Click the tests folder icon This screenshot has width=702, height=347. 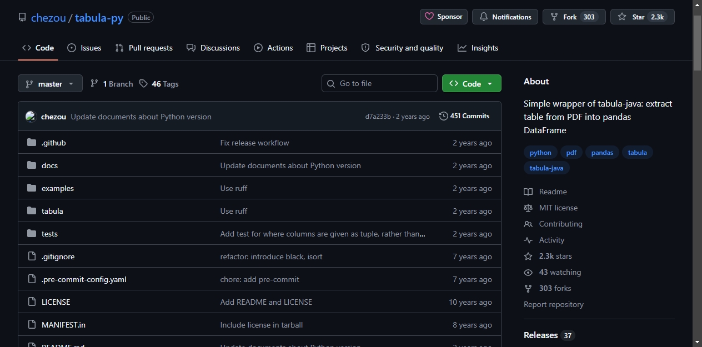(32, 234)
